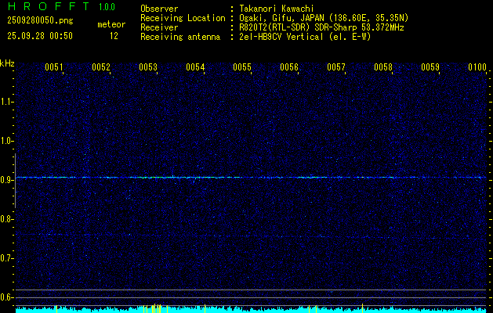Click the 0051 time marker label
Viewport: 493px width, 313px height.
[x=54, y=67]
